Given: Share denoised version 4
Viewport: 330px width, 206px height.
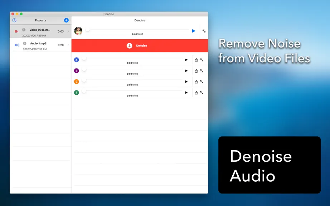Looking at the screenshot, I should 196,60.
